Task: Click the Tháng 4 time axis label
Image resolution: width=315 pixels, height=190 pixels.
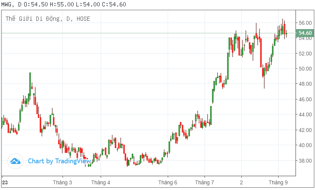Action: 100,182
